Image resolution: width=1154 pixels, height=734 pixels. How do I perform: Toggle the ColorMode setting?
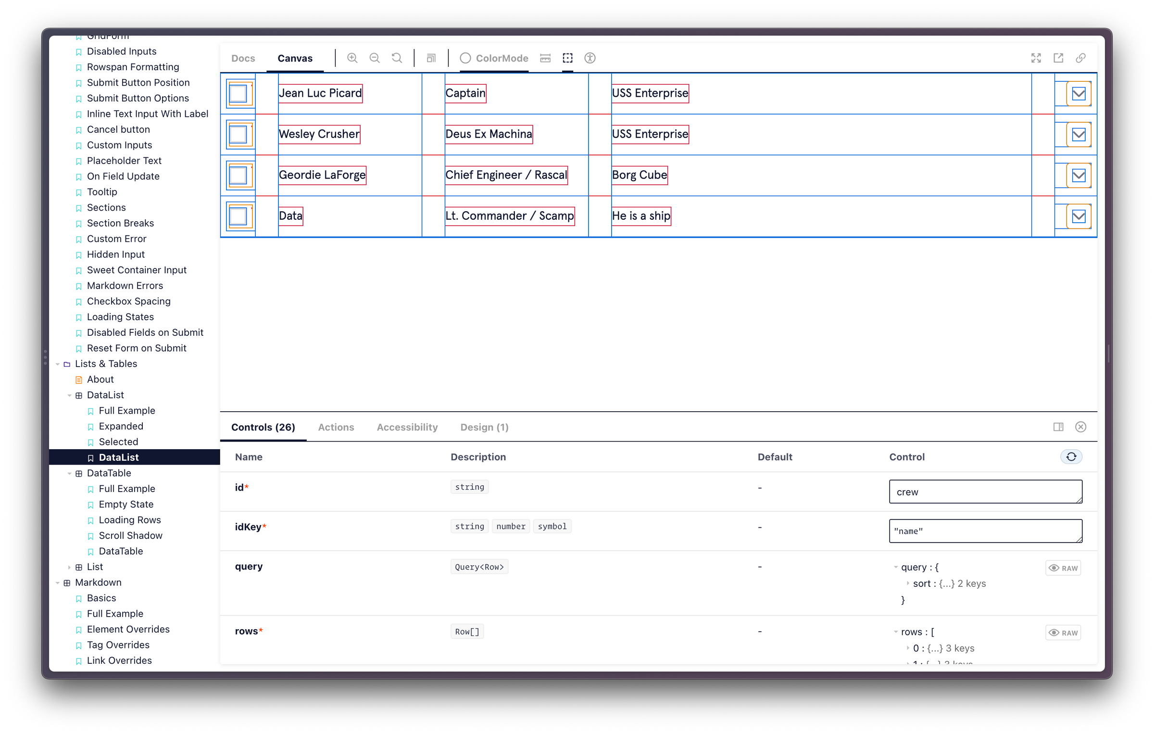pos(493,58)
